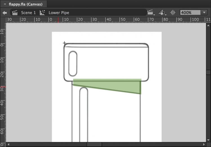Image resolution: width=211 pixels, height=147 pixels.
Task: Click the horizontal scrollbar left arrow
Action: pos(8,144)
